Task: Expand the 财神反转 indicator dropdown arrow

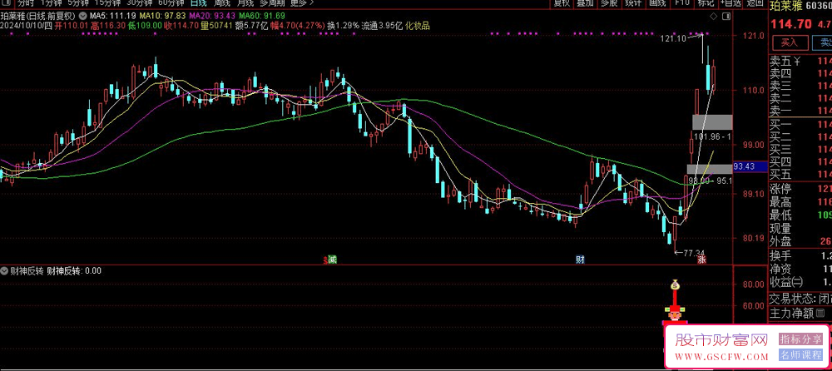Action: pos(5,270)
